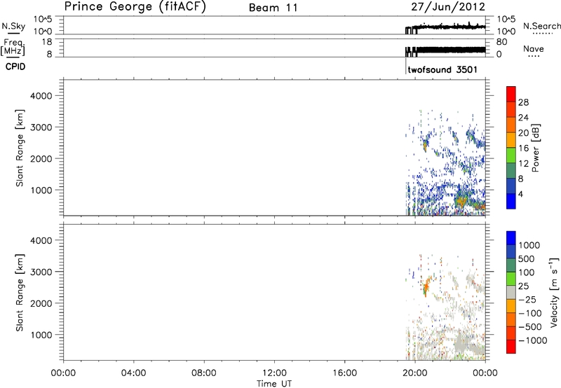This screenshot has height=388, width=561.
Task: Click the "18" frequency axis tick label
Action: pos(46,42)
